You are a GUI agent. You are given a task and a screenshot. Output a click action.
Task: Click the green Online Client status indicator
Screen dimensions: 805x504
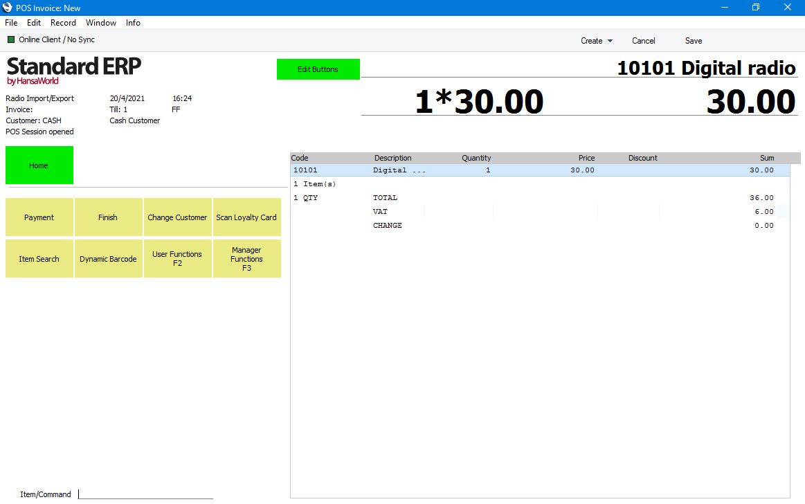(x=11, y=39)
